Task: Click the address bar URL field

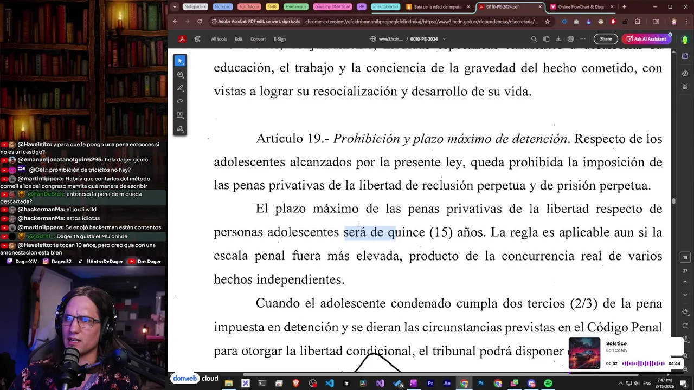Action: (421, 22)
